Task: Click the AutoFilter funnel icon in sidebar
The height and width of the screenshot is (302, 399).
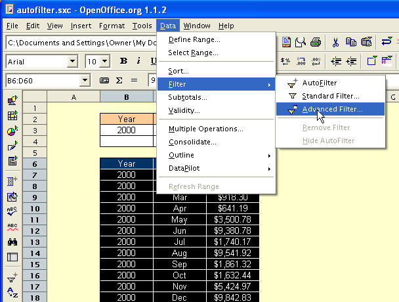Action: click(x=12, y=278)
